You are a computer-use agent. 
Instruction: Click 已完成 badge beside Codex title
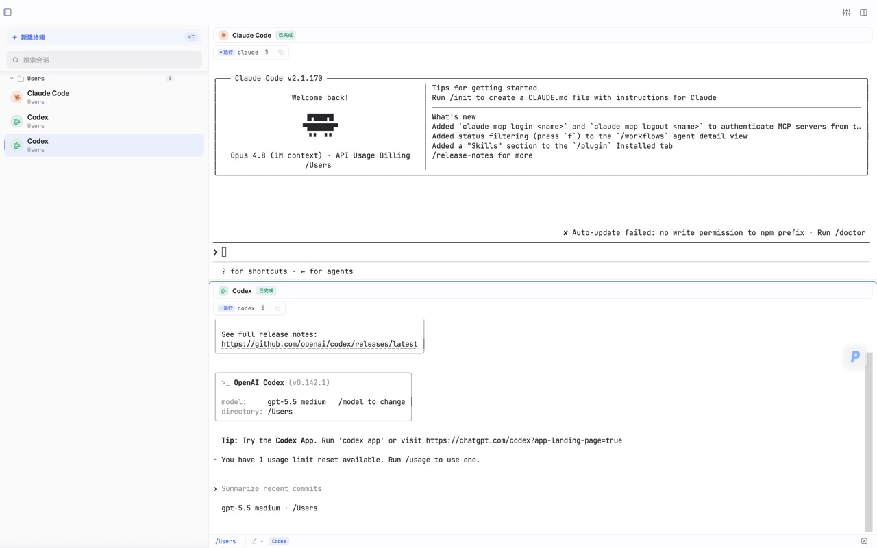coord(267,291)
